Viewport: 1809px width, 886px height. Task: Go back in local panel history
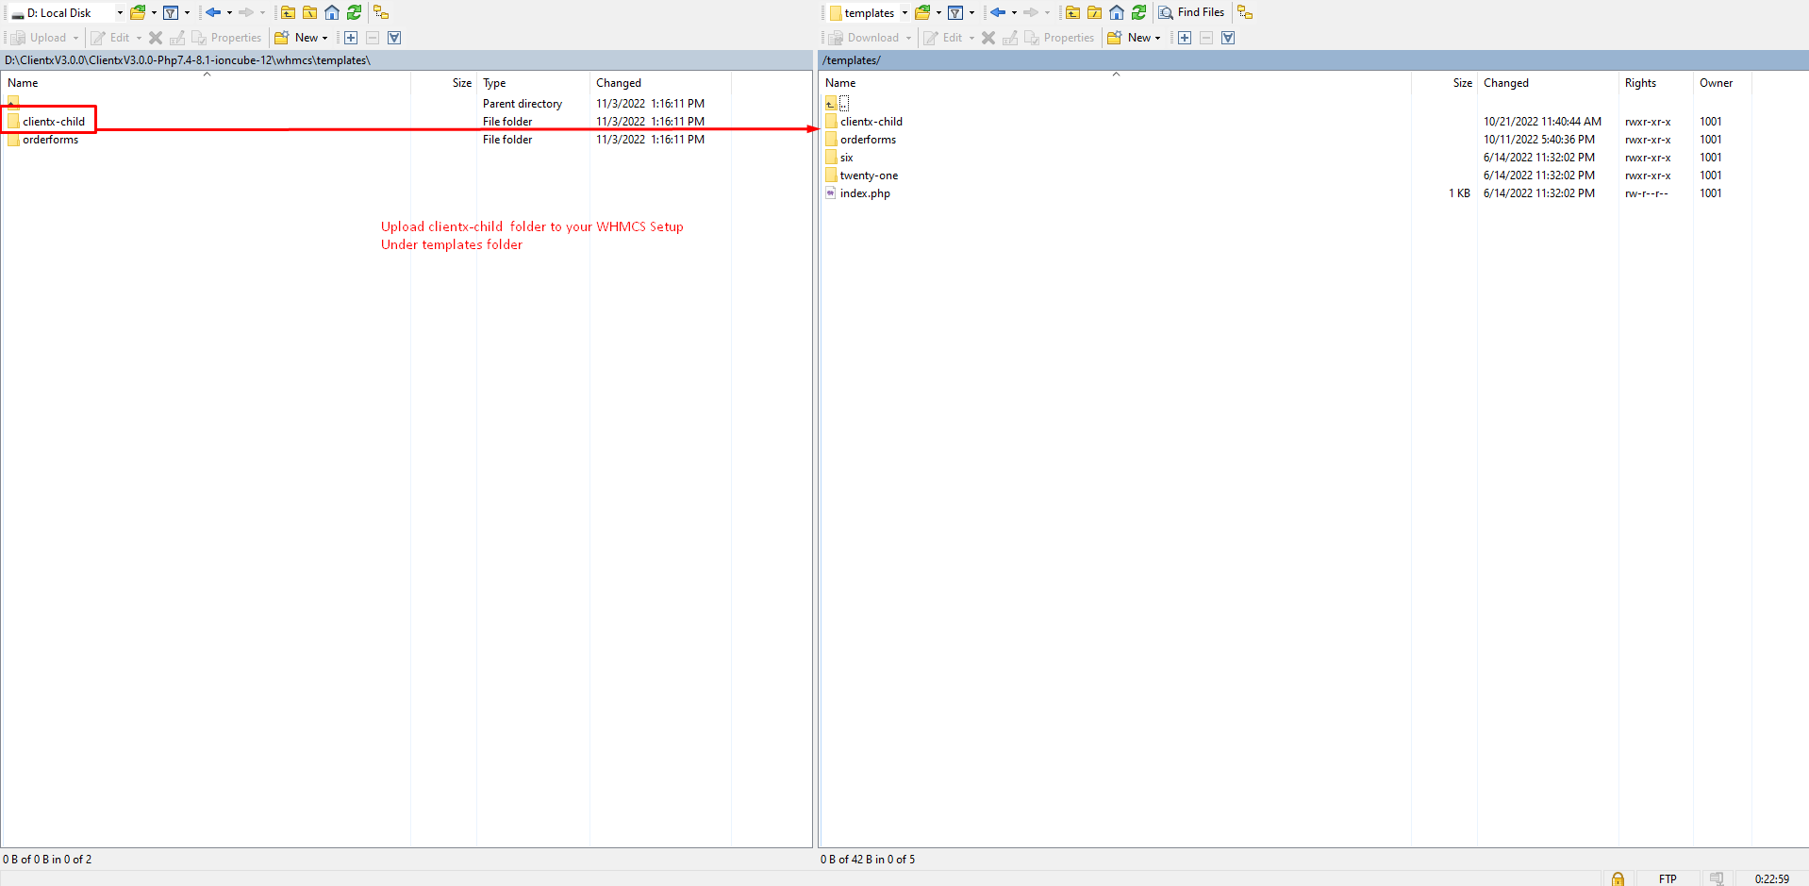[213, 12]
